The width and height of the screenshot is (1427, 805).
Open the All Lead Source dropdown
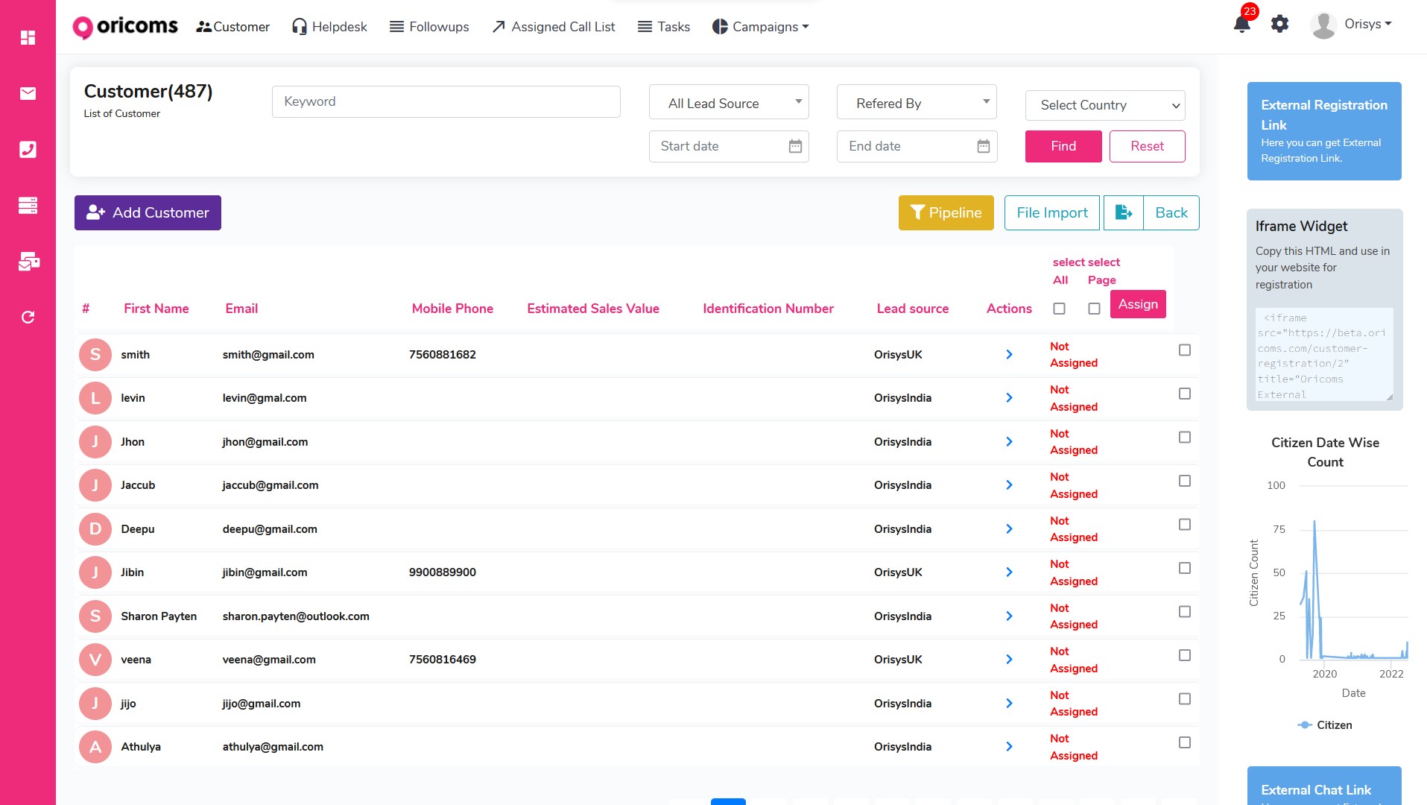728,103
